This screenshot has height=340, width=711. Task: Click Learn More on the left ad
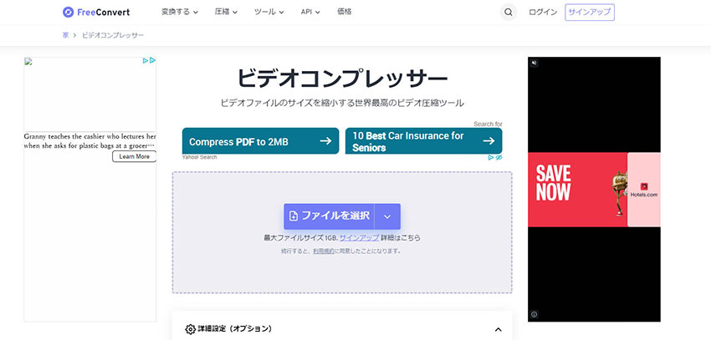click(134, 157)
